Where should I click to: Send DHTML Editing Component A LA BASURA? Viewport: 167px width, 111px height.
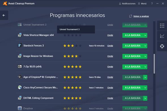[133, 98]
